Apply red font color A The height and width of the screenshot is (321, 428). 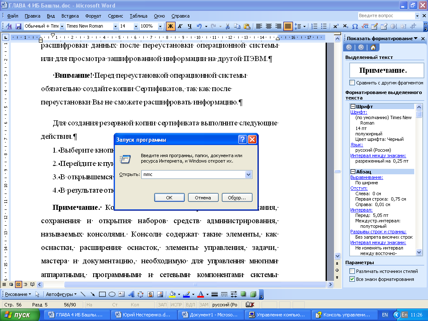point(201,294)
